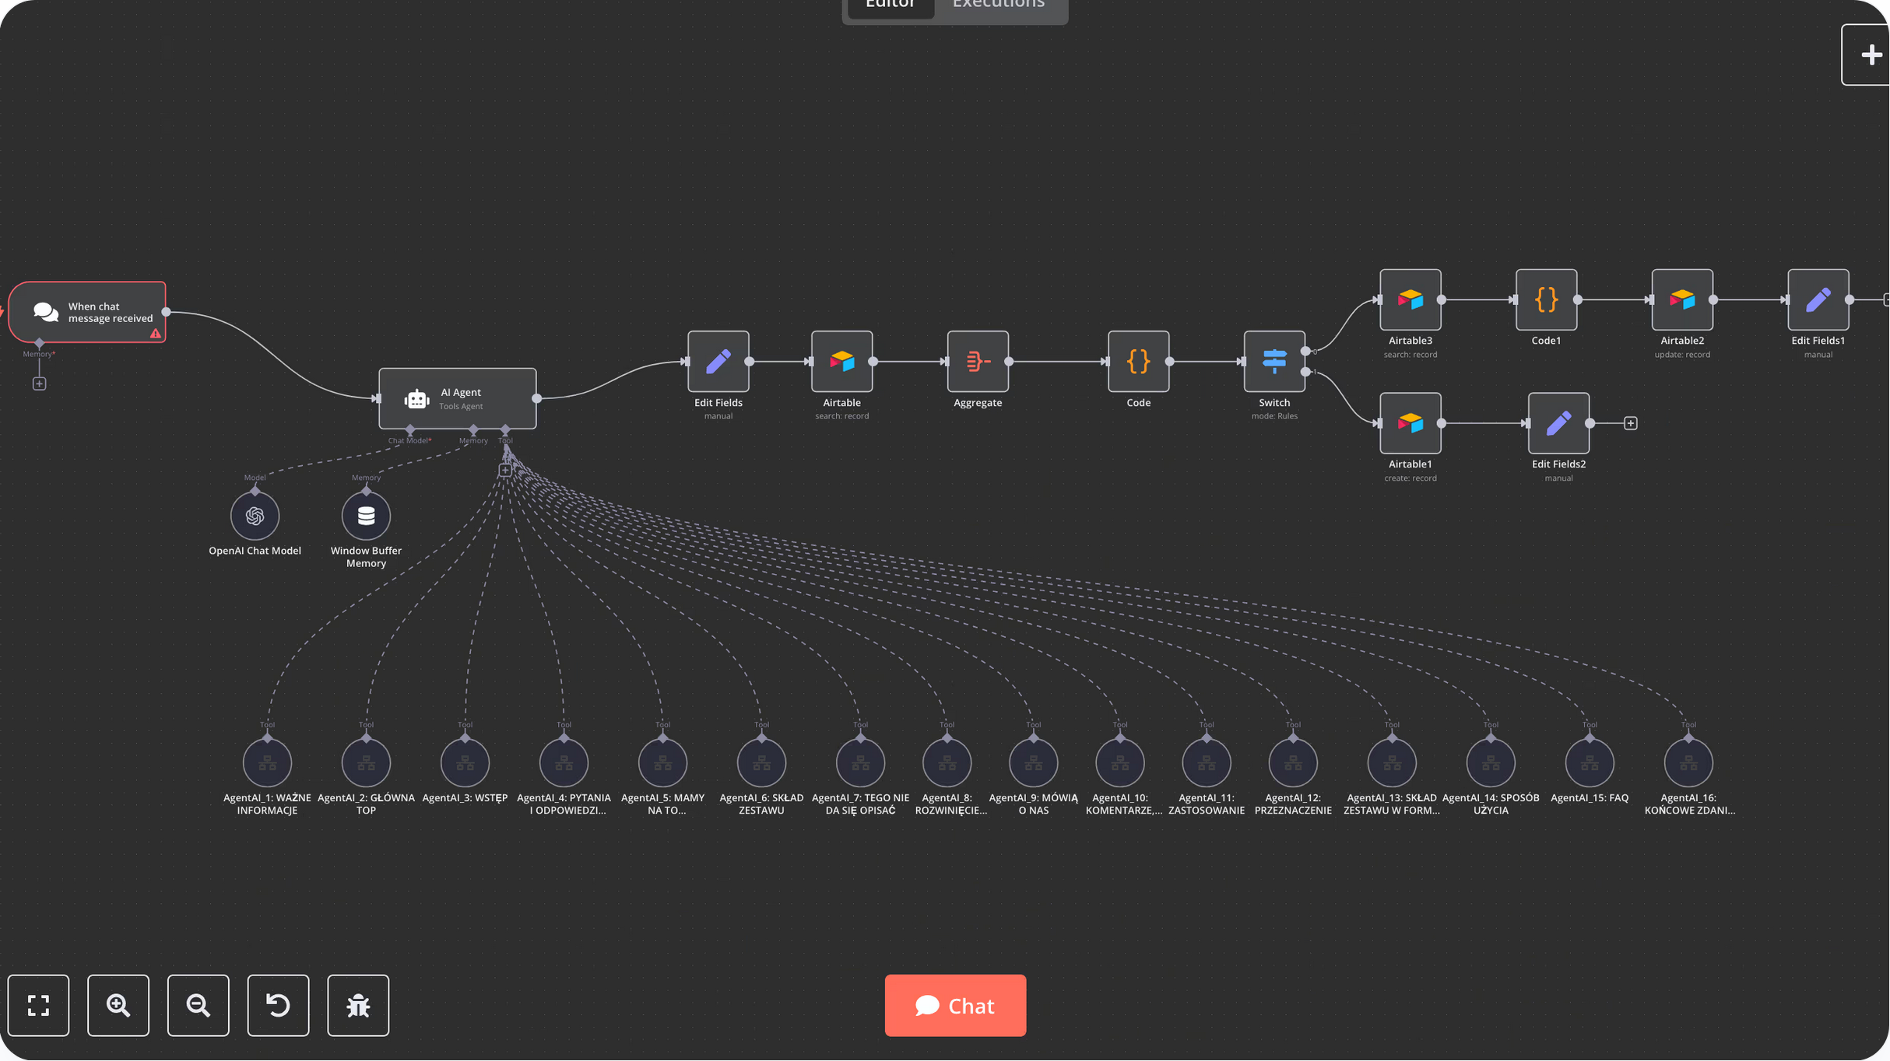Select the Airtable search record node
The image size is (1890, 1061).
pos(842,362)
